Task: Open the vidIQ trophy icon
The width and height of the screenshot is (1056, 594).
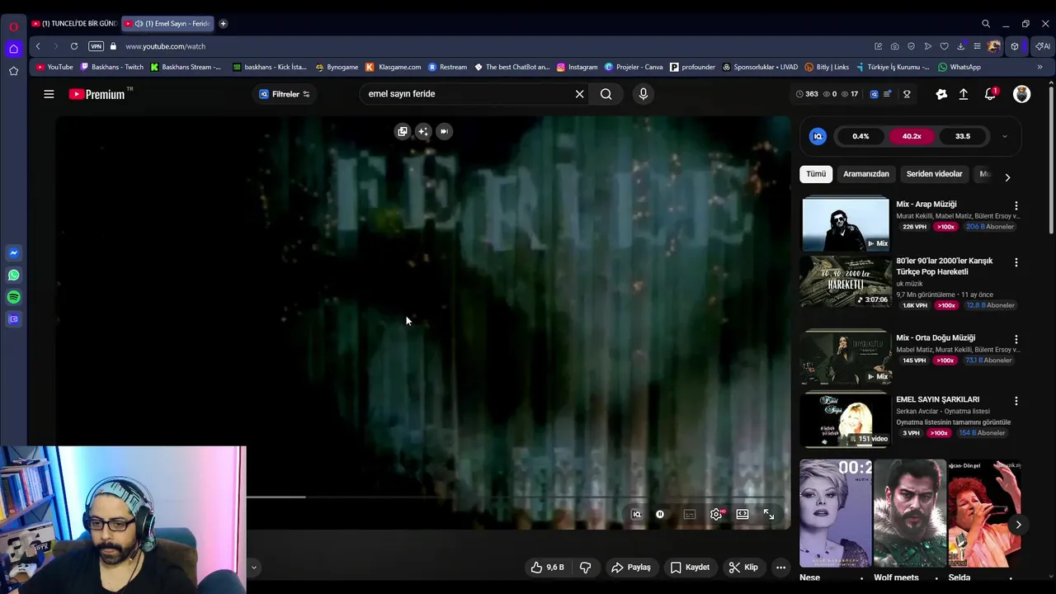Action: tap(907, 94)
